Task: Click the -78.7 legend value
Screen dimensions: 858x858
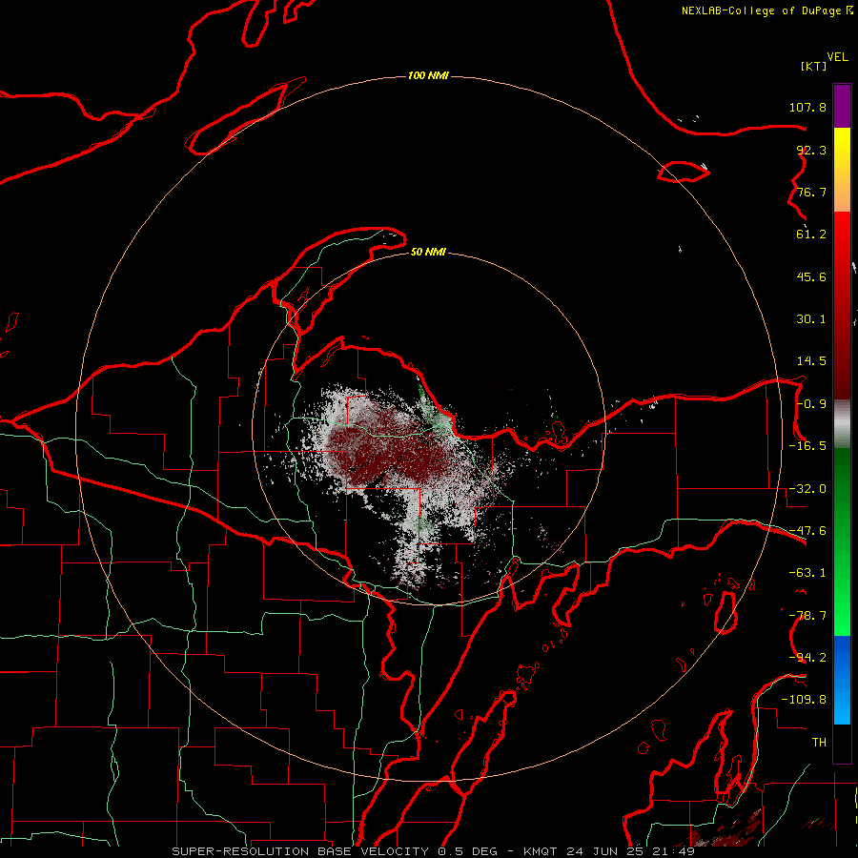Action: 807,616
